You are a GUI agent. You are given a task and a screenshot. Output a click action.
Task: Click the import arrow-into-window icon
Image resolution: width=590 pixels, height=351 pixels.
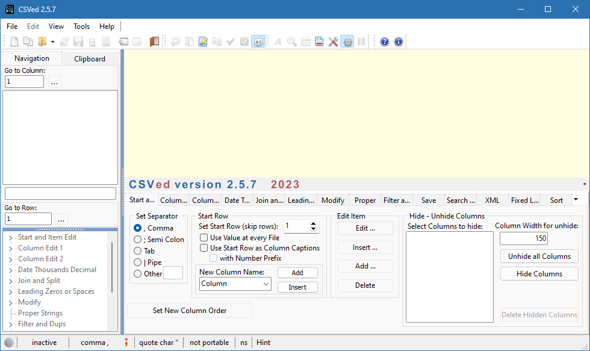click(123, 42)
